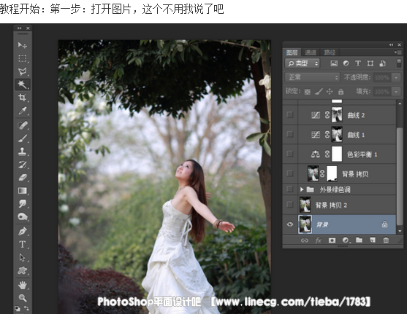Viewport: 407px width, 314px height.
Task: Delete layer with trash icon
Action: click(x=386, y=240)
